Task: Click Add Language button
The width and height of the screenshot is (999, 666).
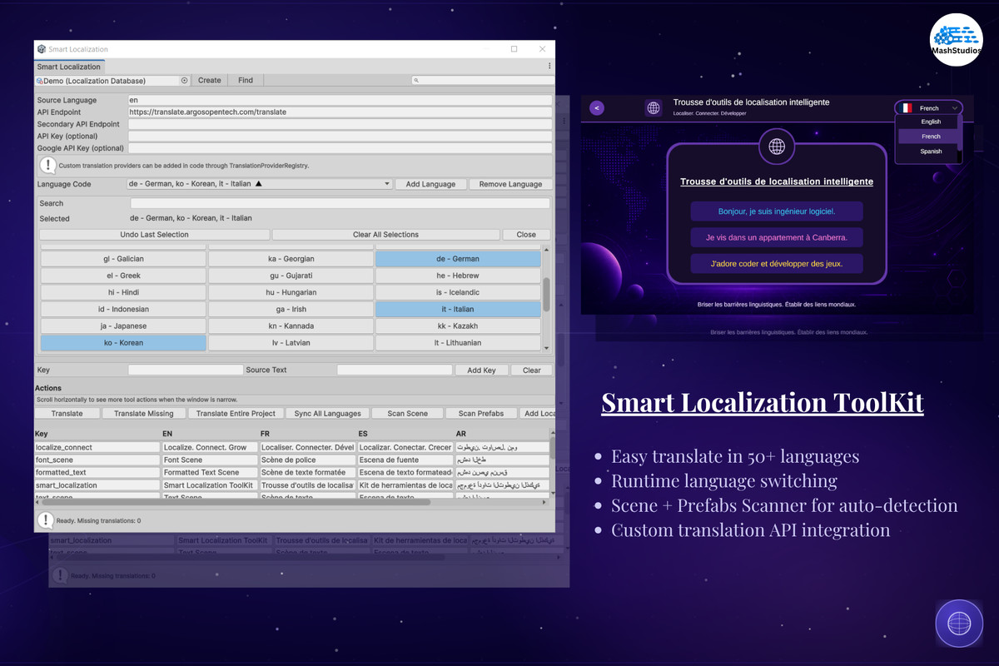Action: 430,184
